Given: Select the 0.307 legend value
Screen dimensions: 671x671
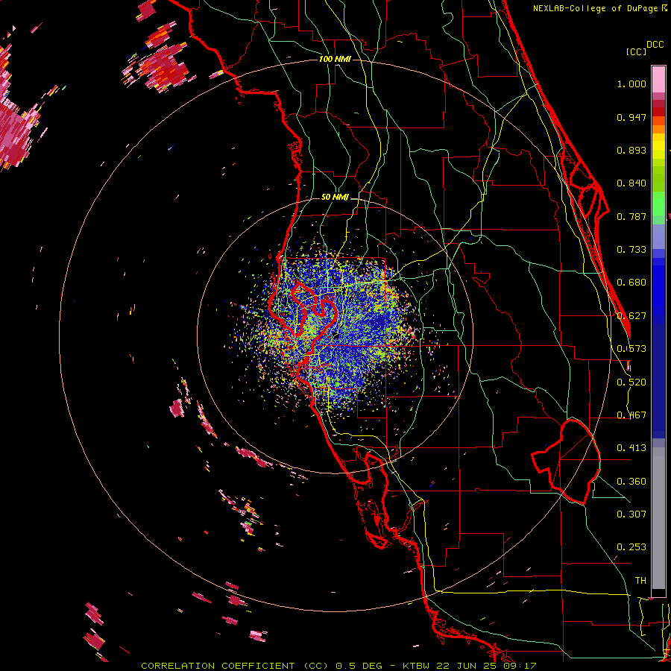Looking at the screenshot, I should (631, 514).
